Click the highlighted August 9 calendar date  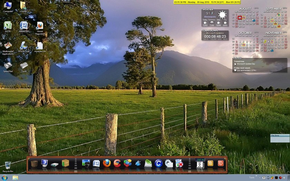point(240,18)
